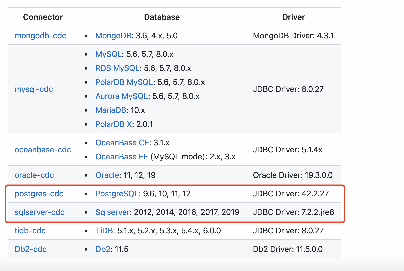Click the PostgreSQL versions 9.6, 10, 11, 12
Viewport: 404px width, 271px height.
[x=167, y=194]
